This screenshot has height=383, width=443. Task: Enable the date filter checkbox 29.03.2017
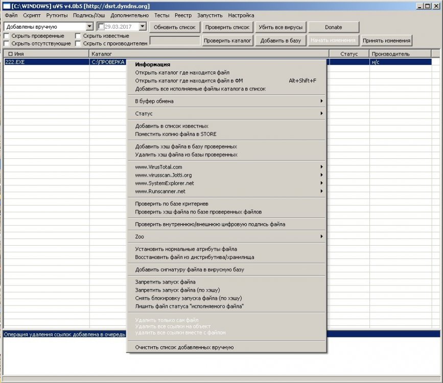(101, 27)
